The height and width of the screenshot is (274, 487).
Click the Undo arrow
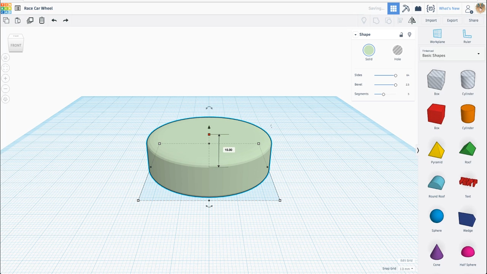coord(54,21)
